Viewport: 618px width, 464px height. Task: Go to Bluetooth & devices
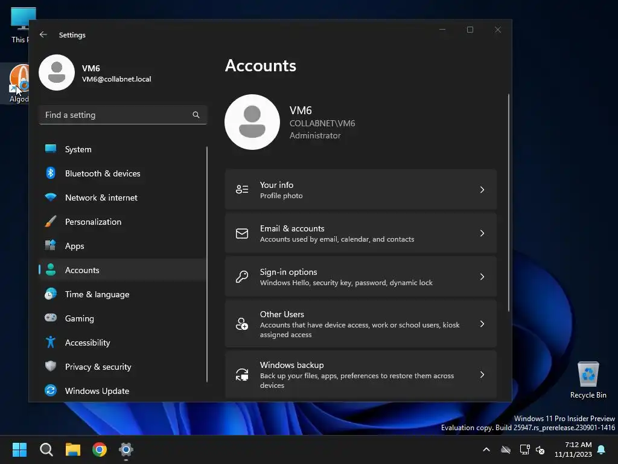coord(123,173)
